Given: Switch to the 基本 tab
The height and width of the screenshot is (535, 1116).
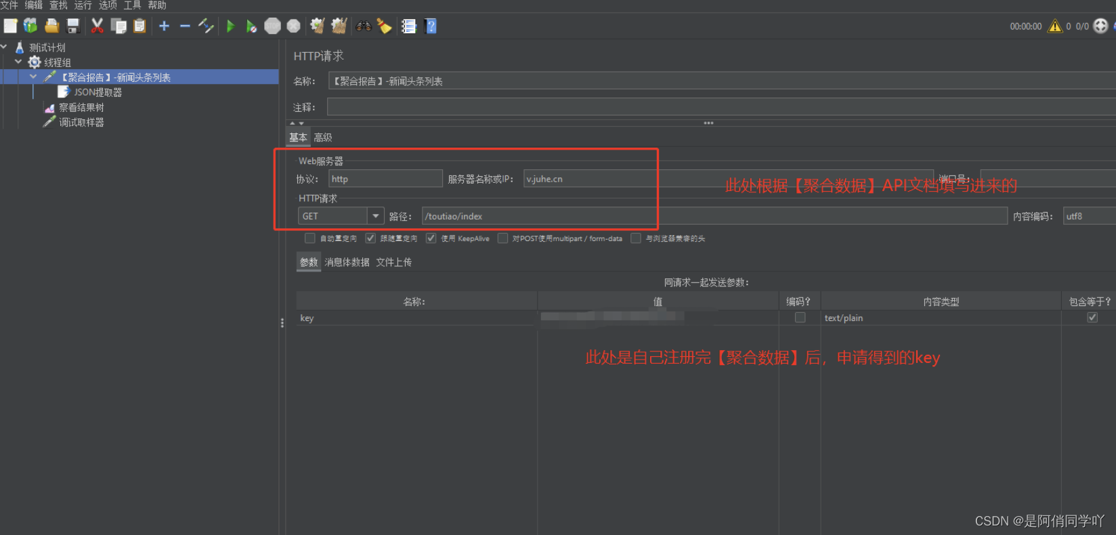Looking at the screenshot, I should (x=298, y=137).
